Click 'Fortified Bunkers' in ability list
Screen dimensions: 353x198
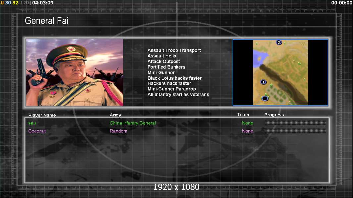[x=166, y=67]
